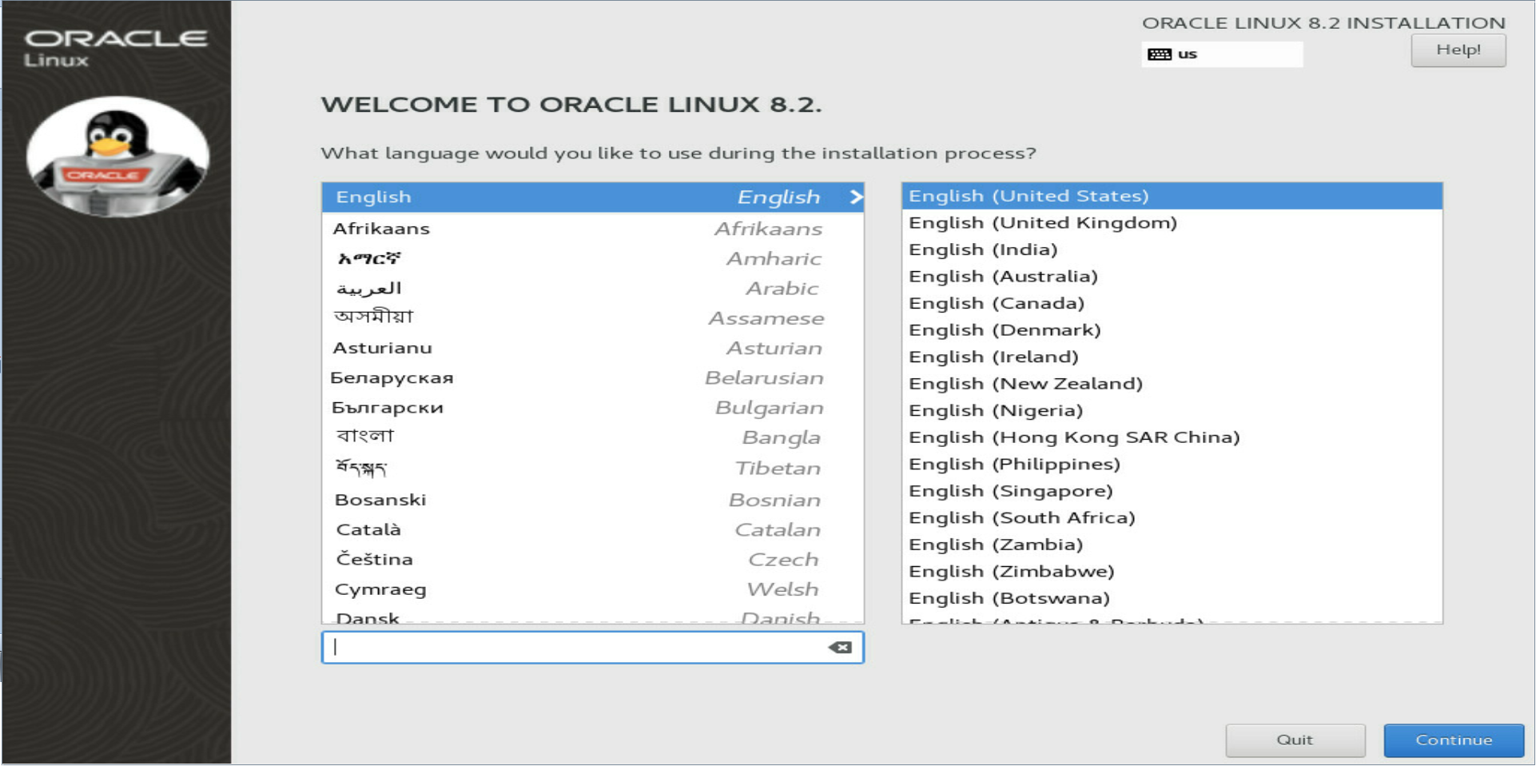Viewport: 1536px width, 766px height.
Task: Click the Continue button
Action: pos(1454,740)
